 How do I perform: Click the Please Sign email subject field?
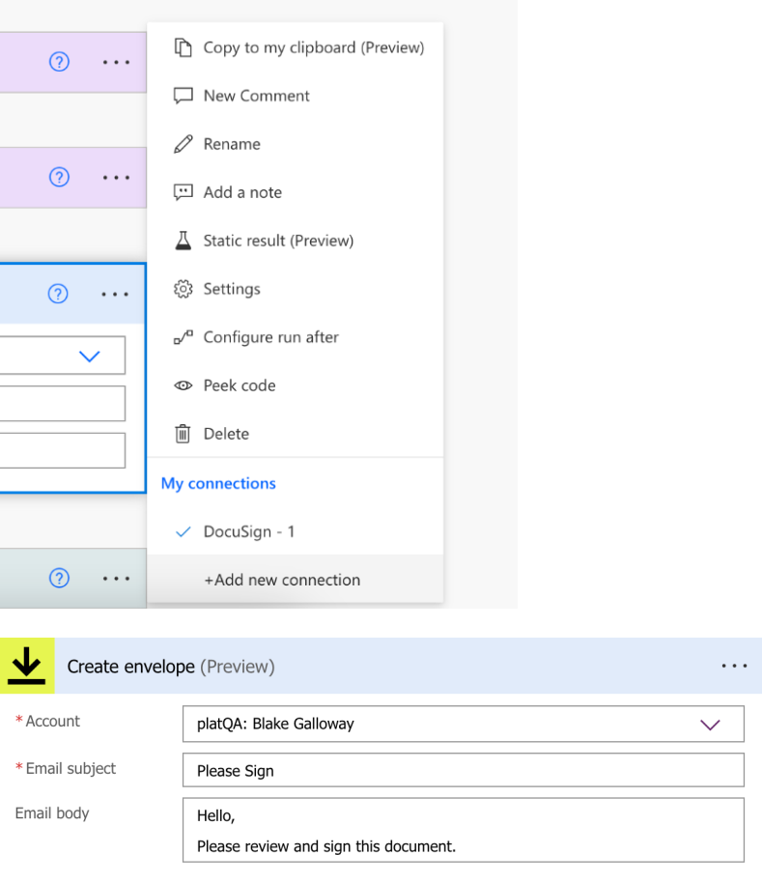point(462,770)
